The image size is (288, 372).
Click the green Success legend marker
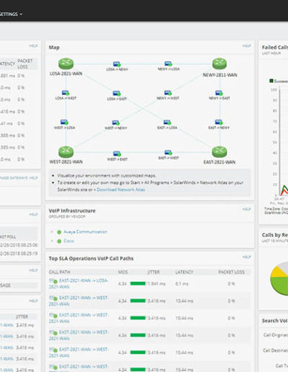(x=271, y=81)
